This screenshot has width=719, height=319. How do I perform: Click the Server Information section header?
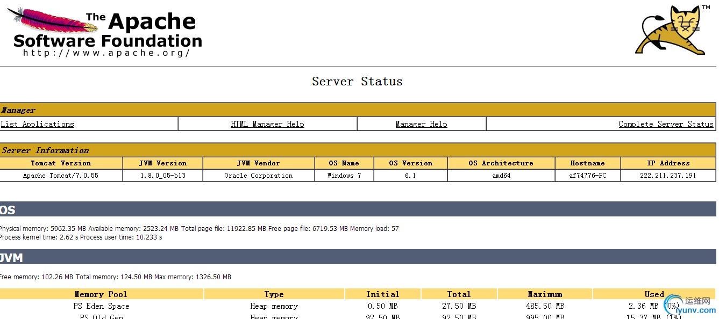[x=358, y=150]
